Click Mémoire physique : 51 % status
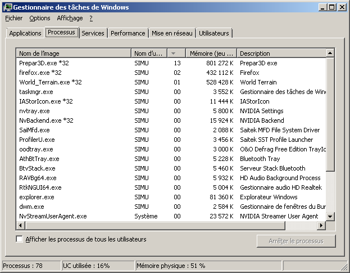350x273 pixels. pyautogui.click(x=208, y=266)
